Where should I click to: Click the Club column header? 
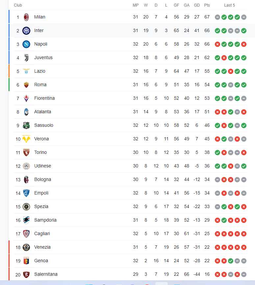point(18,5)
